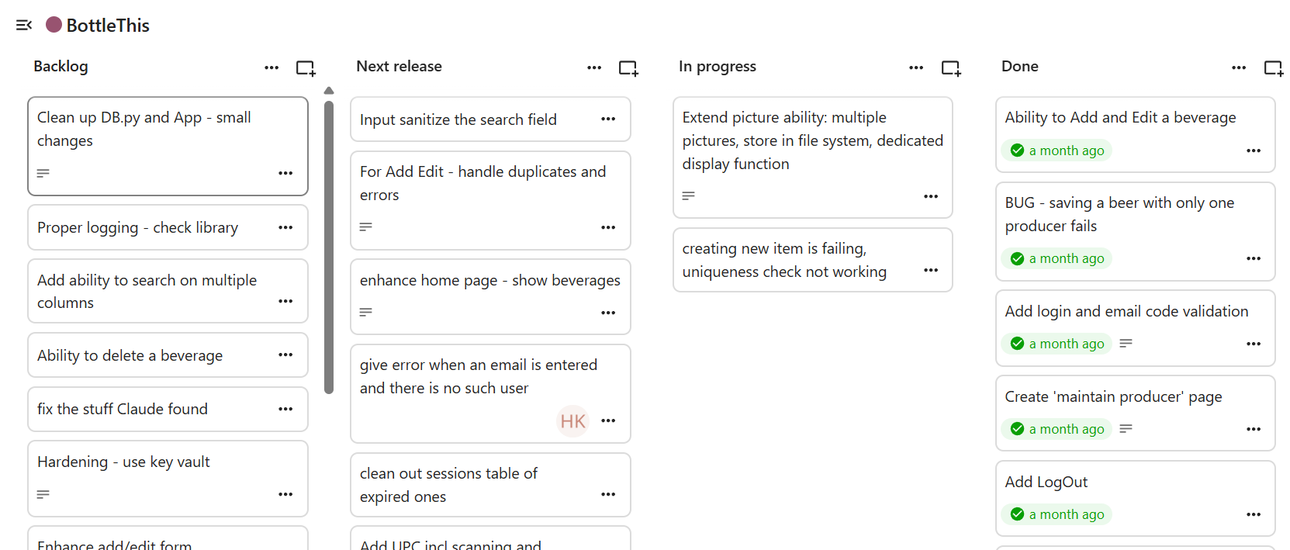Add a card to Next release column

628,68
